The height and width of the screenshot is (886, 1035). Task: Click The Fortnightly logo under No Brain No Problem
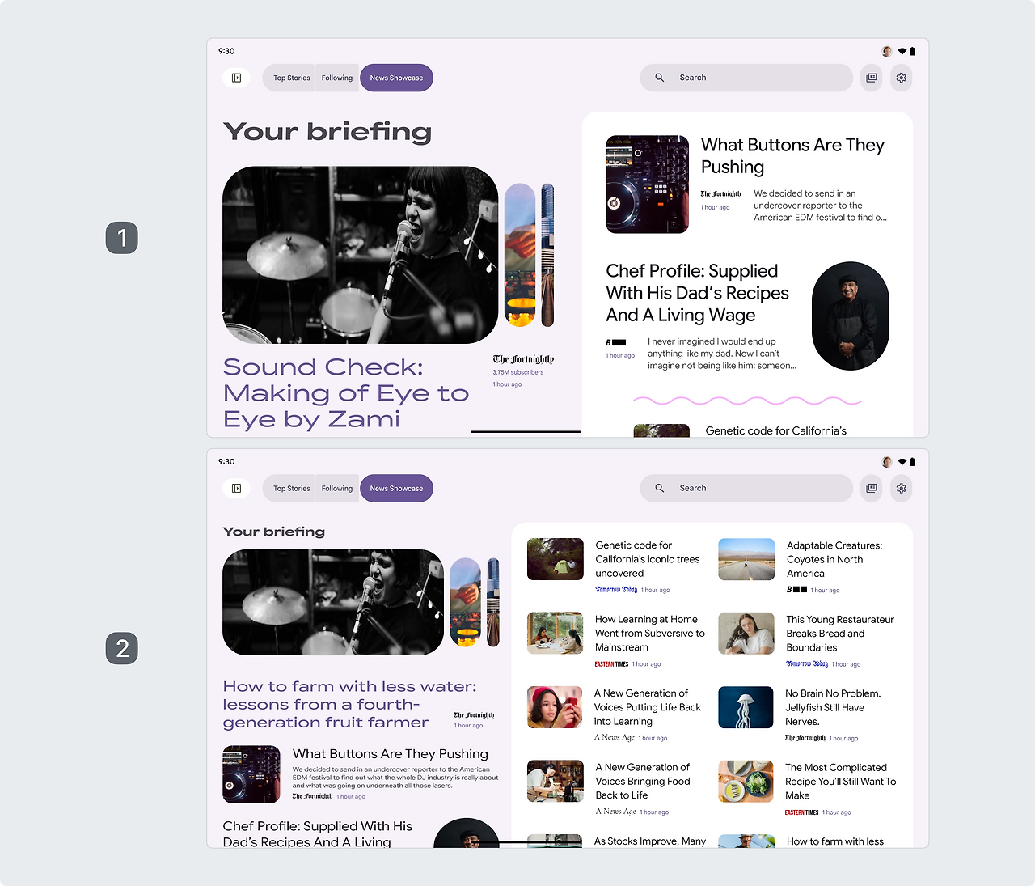(805, 738)
